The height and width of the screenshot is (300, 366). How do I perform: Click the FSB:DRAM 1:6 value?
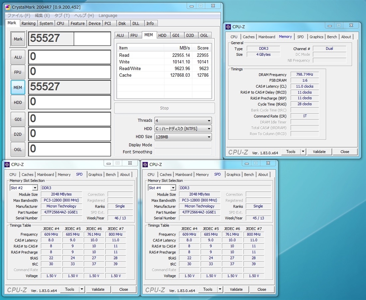[x=305, y=80]
